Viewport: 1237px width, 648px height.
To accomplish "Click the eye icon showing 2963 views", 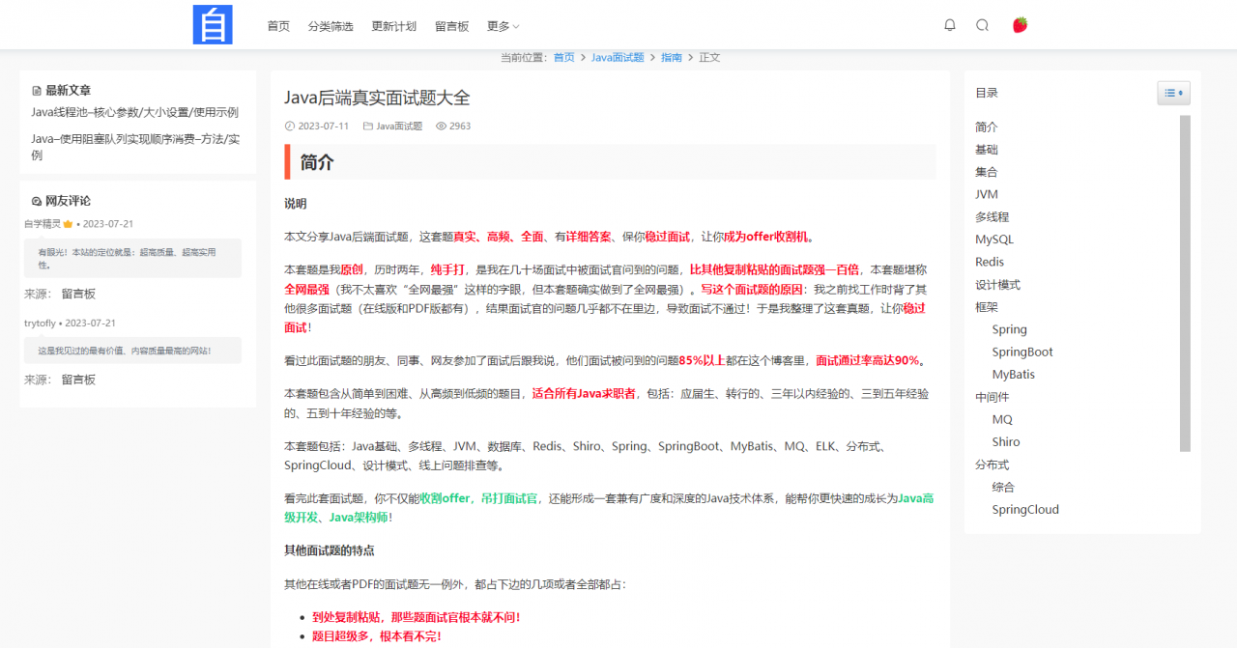I will 440,126.
